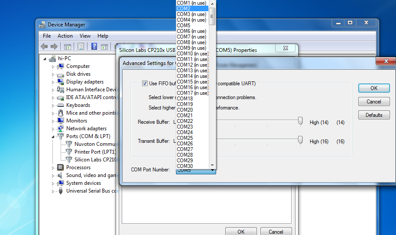
Task: Close the CP210x Properties dialog with X
Action: point(286,48)
